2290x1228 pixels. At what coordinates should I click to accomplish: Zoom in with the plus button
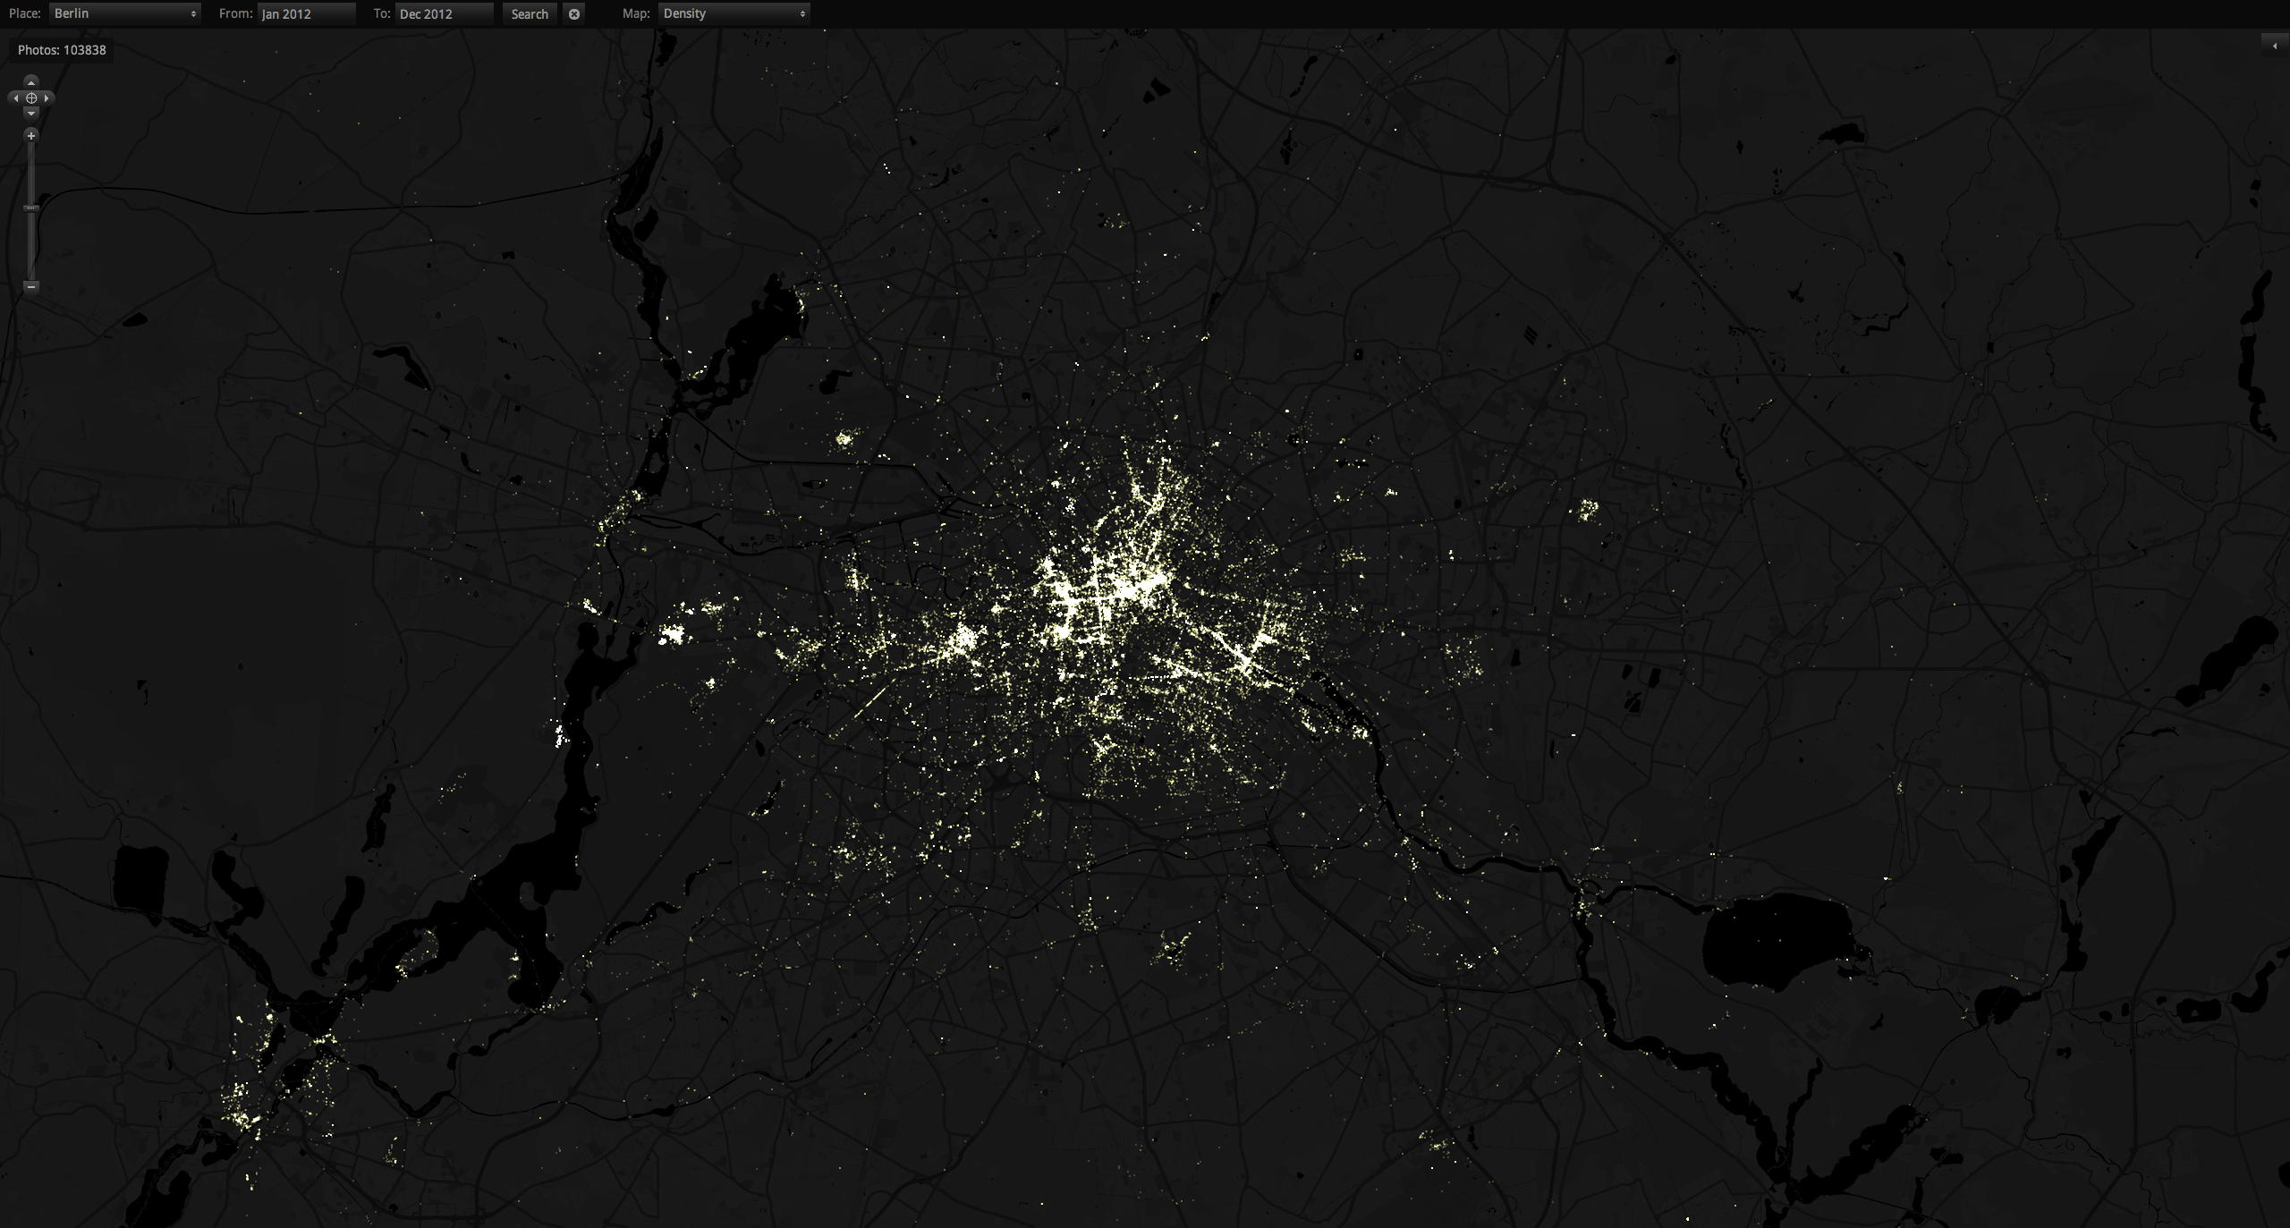click(31, 136)
